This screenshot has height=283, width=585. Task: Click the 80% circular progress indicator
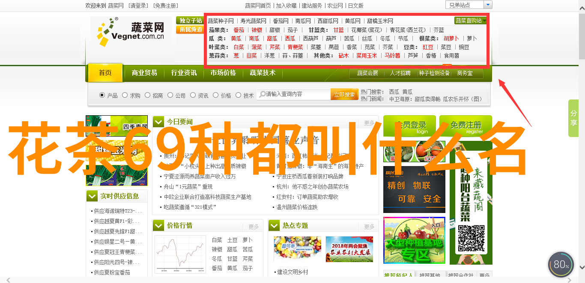pos(561,265)
